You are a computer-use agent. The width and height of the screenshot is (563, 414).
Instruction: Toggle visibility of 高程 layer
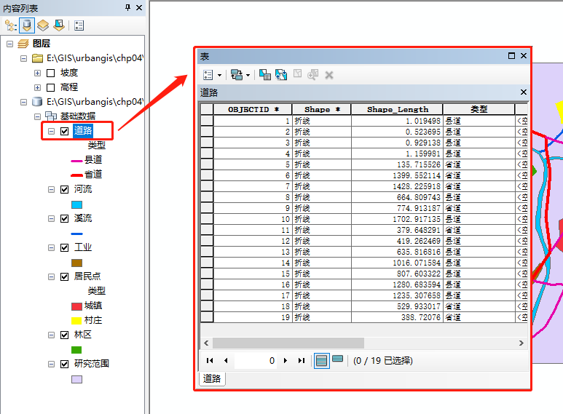(51, 87)
